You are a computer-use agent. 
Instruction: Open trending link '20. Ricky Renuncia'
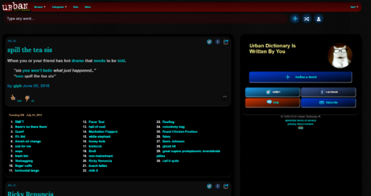point(100,161)
